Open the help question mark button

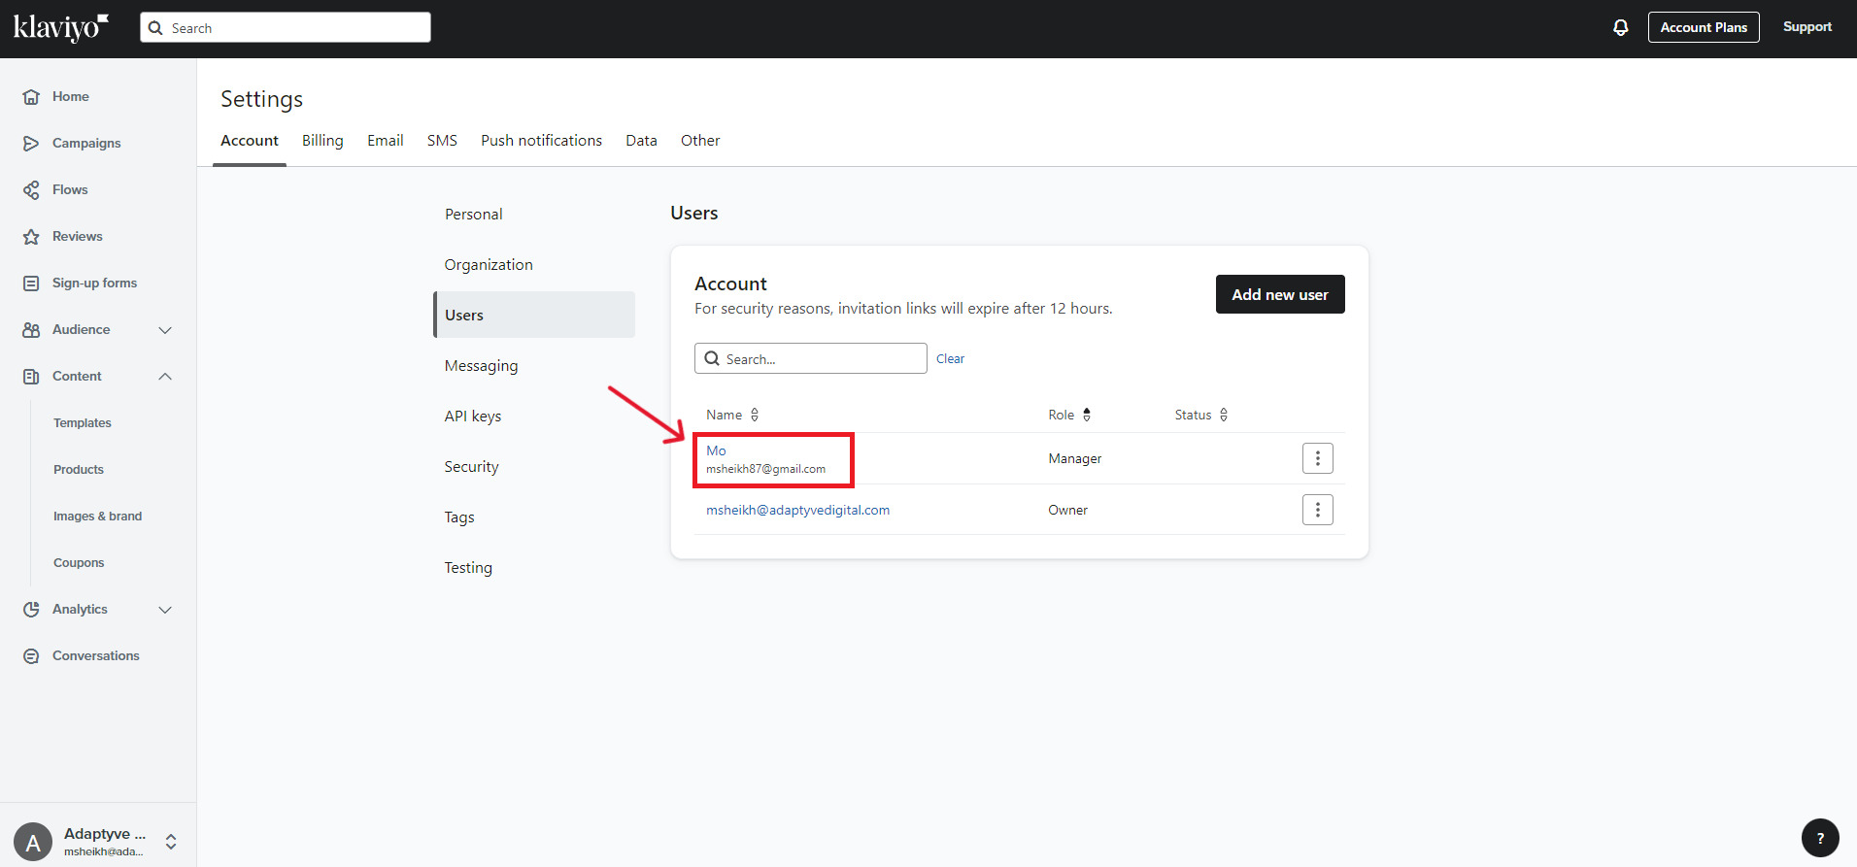click(1819, 838)
